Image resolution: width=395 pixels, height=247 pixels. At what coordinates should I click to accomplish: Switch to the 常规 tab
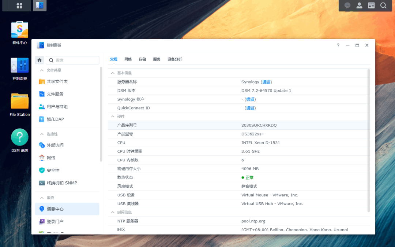coord(114,59)
